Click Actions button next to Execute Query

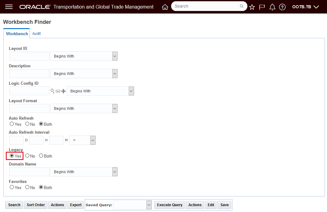pyautogui.click(x=195, y=205)
